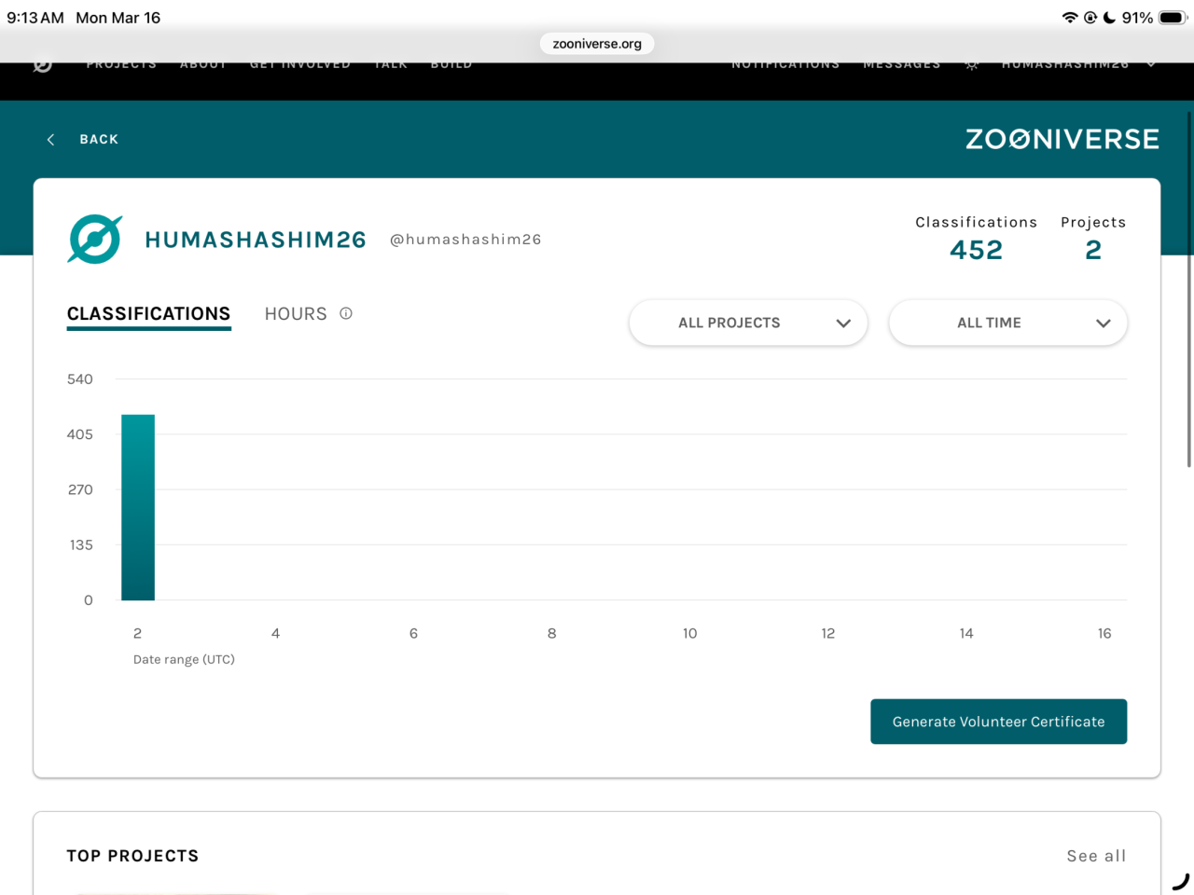Open the GET INVOLVED navigation item

[300, 65]
